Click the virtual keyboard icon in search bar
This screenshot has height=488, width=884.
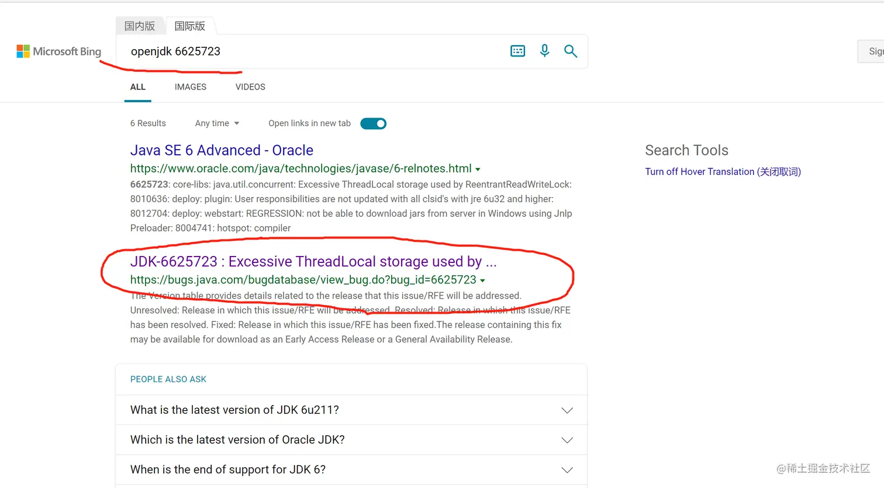pos(517,51)
